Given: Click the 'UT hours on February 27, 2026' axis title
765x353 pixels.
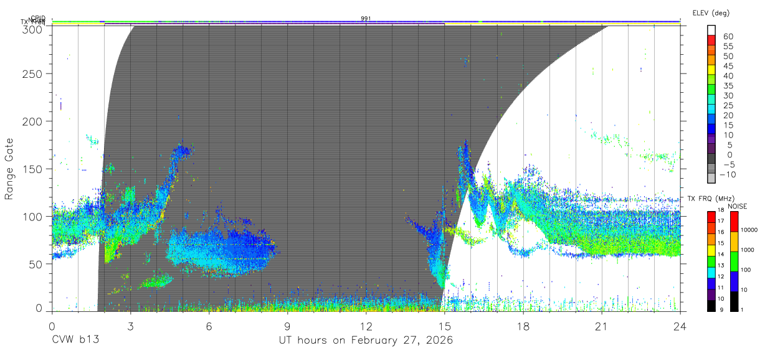Looking at the screenshot, I should pyautogui.click(x=366, y=341).
